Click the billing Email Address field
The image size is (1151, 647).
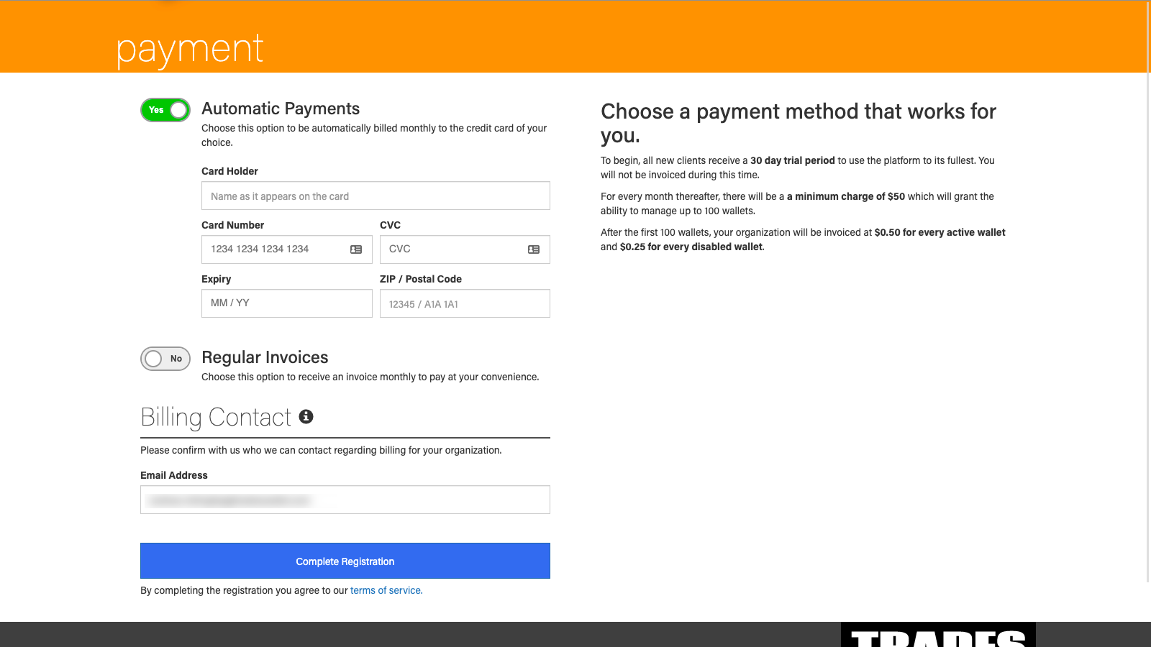coord(345,500)
